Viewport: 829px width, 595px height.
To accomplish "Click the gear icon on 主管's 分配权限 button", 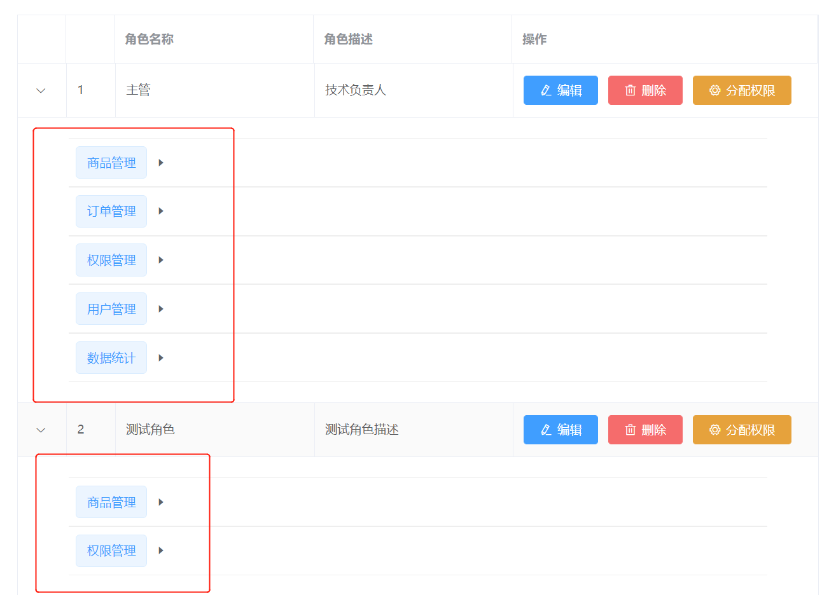I will coord(714,90).
